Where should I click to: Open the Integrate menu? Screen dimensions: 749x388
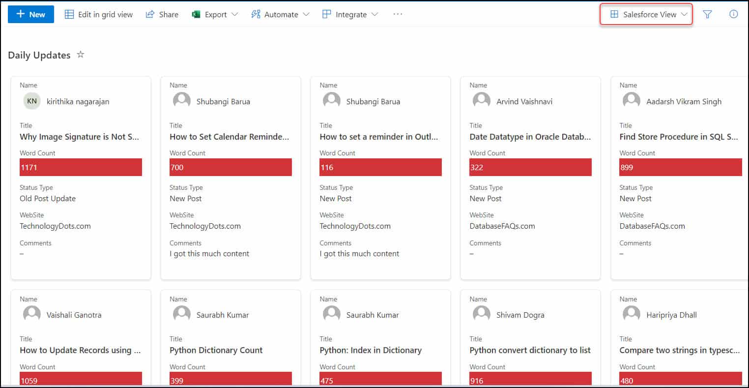pyautogui.click(x=349, y=14)
